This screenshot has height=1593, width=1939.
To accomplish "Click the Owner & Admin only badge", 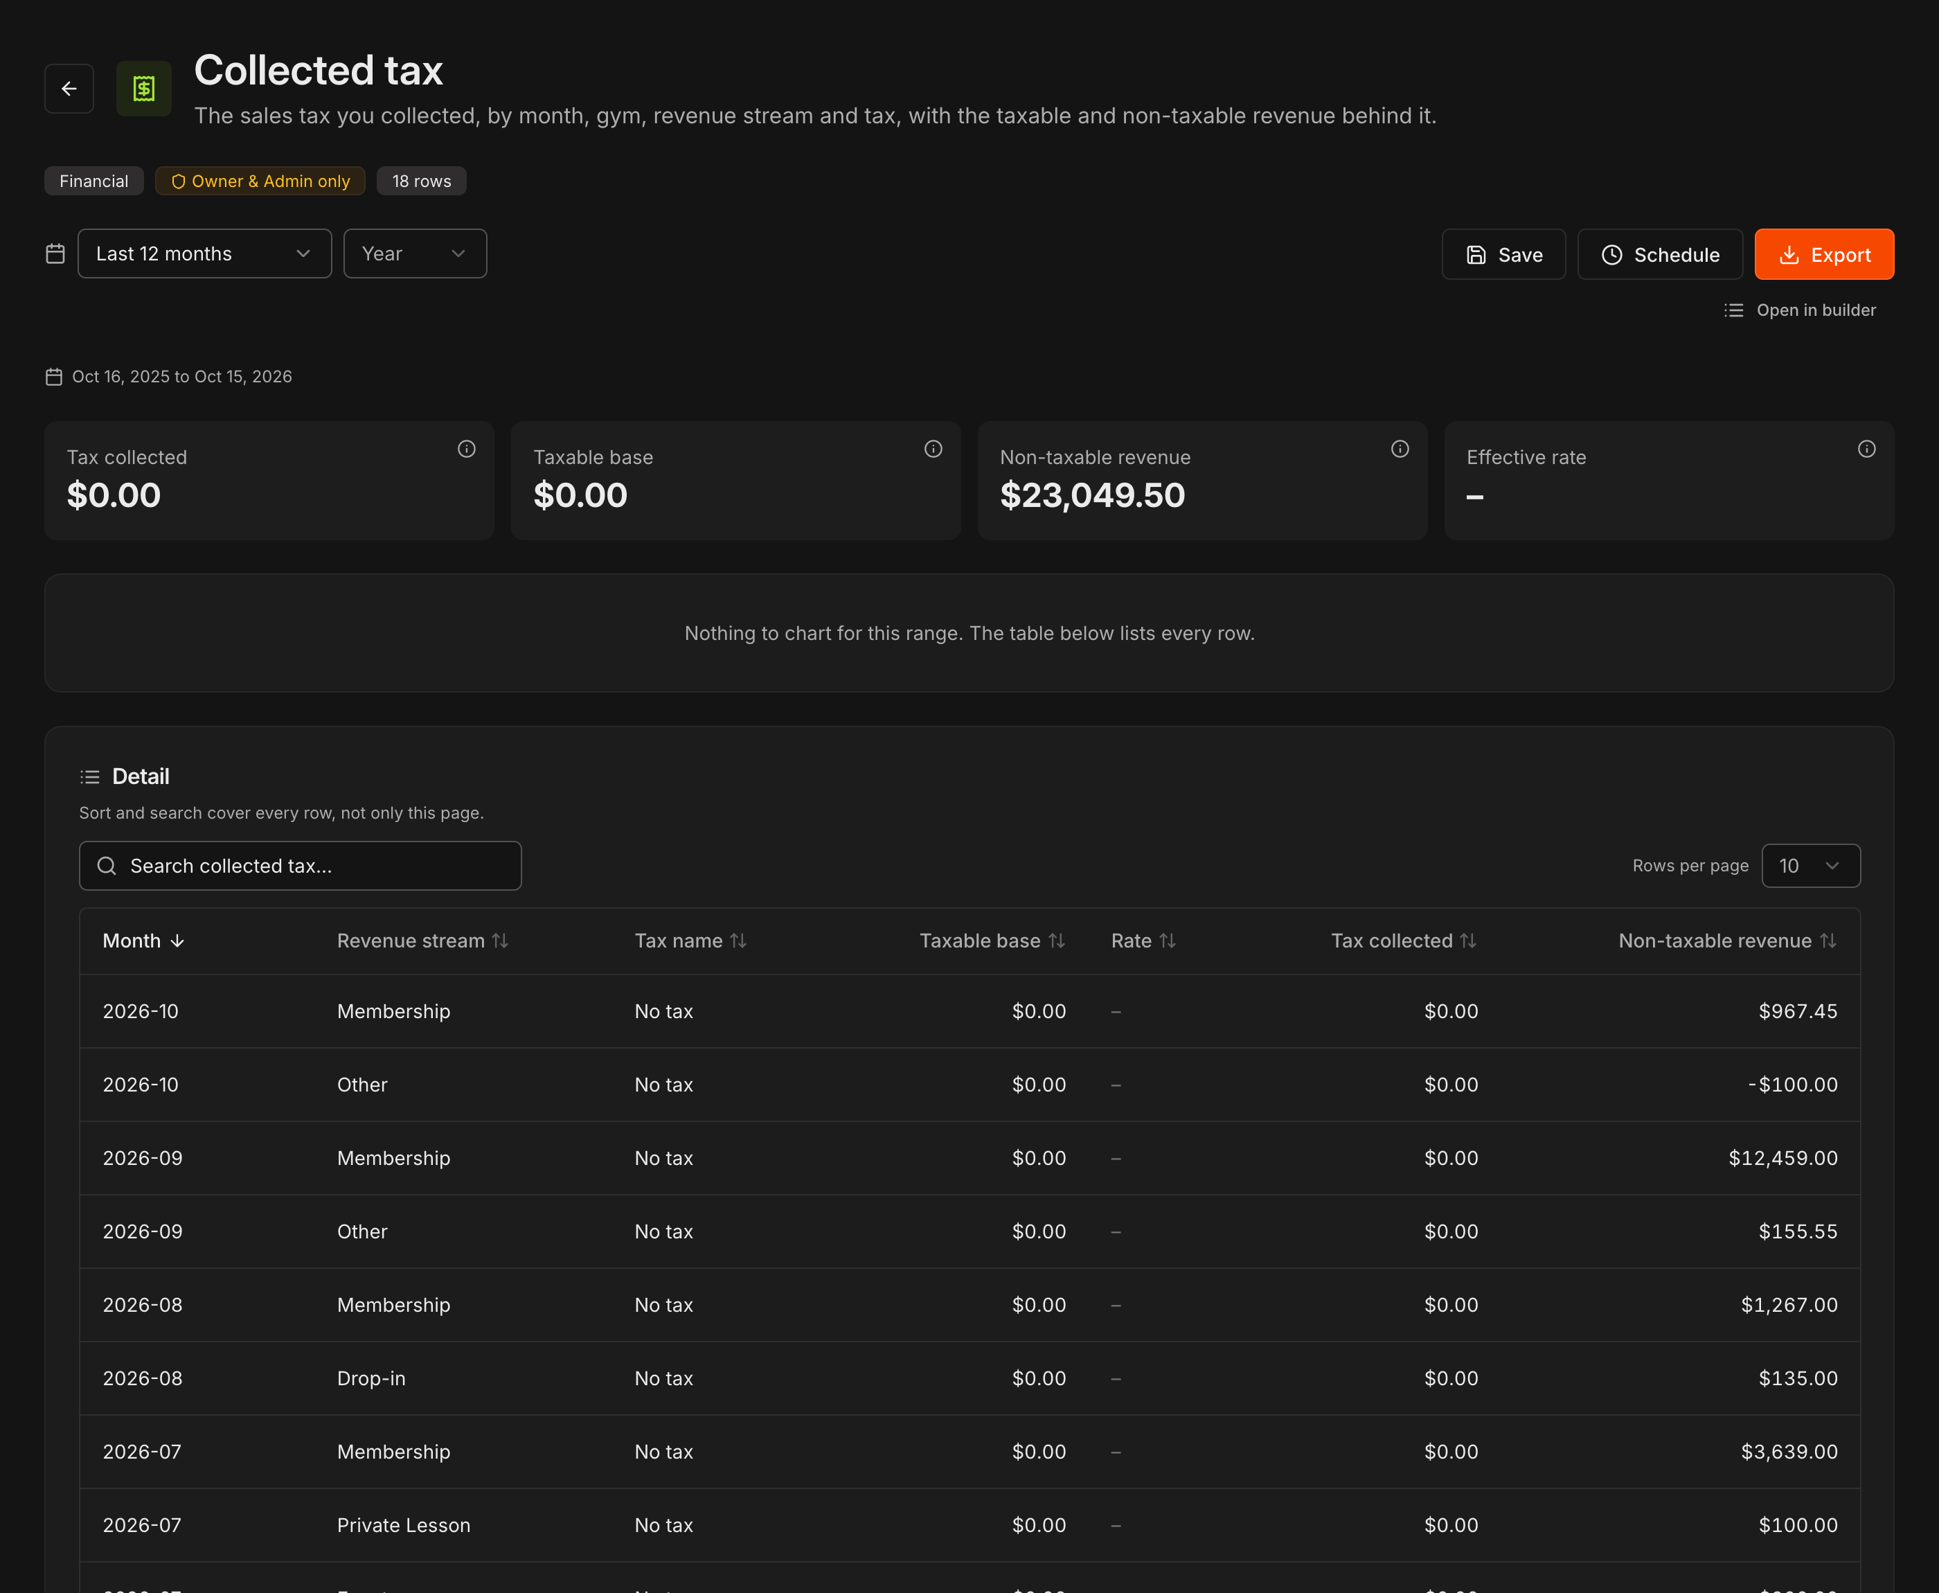I will [x=260, y=181].
